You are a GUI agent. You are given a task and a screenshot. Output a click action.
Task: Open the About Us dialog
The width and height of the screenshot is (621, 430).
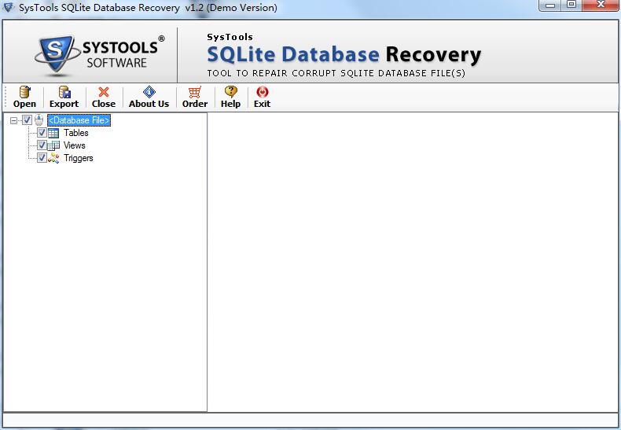(x=149, y=97)
